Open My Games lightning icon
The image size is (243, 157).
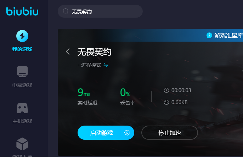22,36
